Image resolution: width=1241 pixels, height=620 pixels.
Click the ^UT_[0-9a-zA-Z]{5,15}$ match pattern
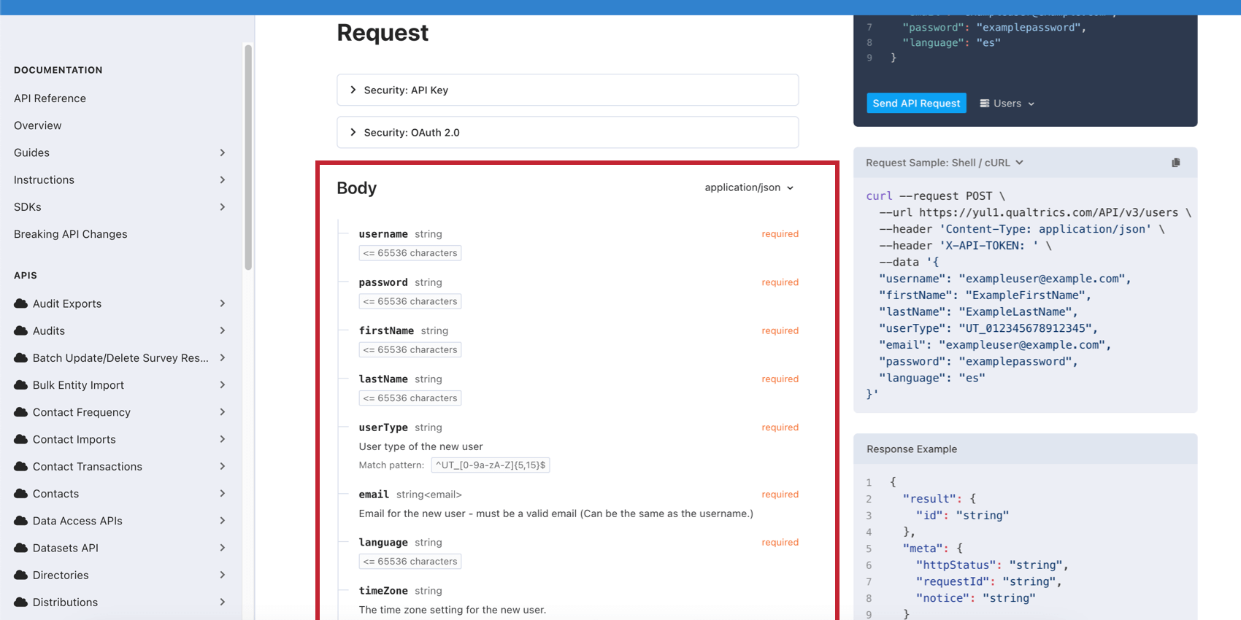[491, 465]
